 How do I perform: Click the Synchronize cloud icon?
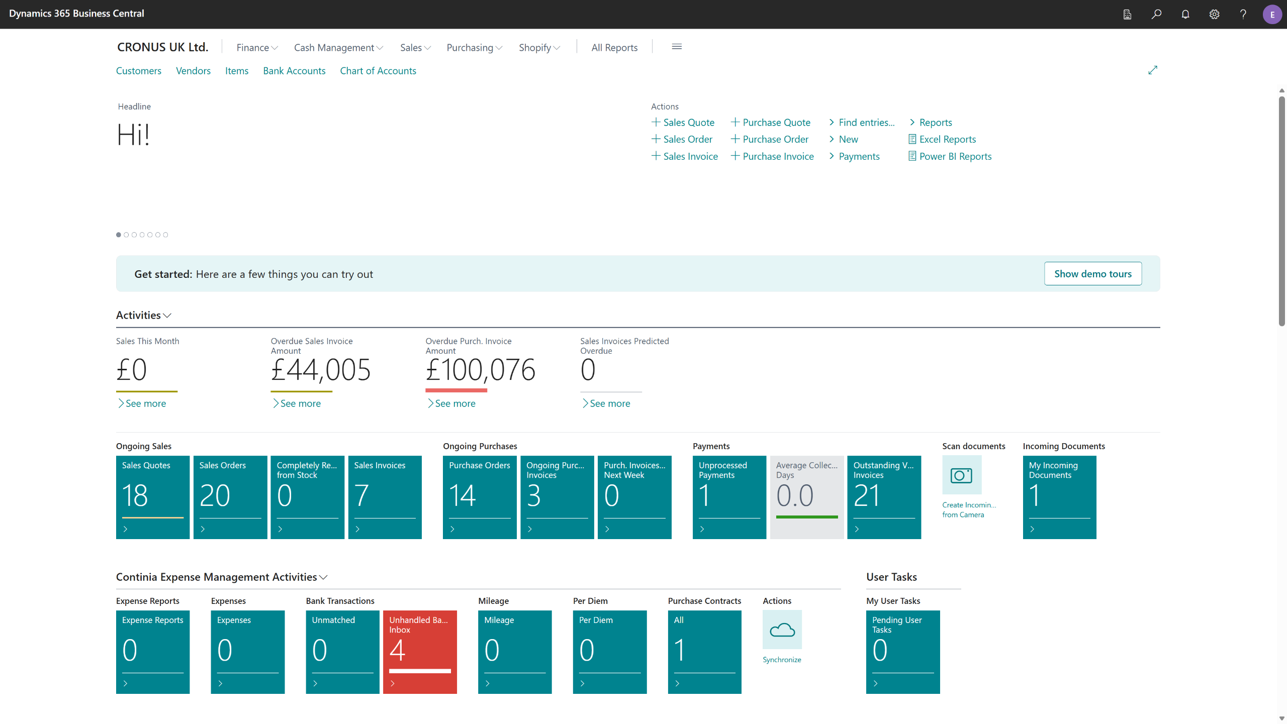pos(782,630)
